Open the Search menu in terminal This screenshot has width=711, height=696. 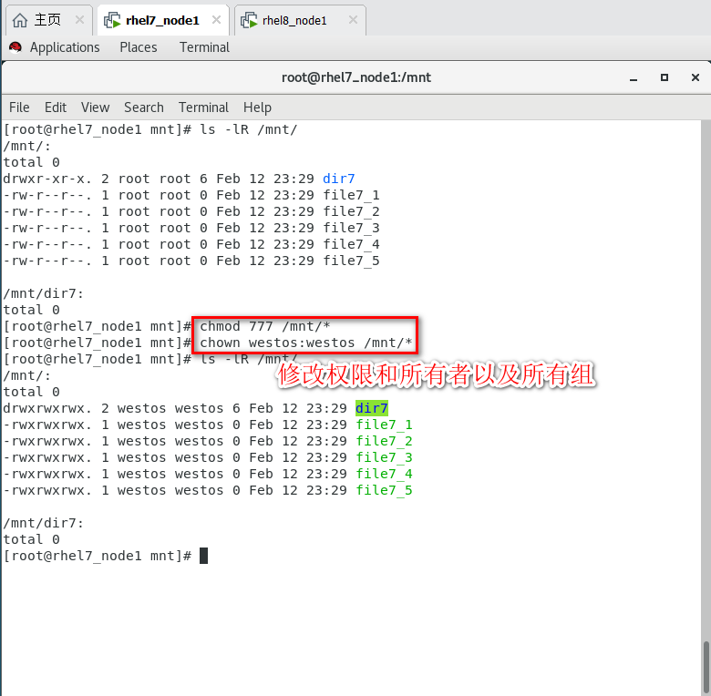tap(144, 107)
